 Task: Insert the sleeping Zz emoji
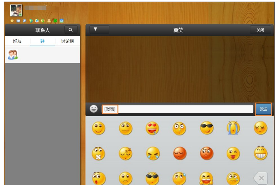[x=126, y=153]
